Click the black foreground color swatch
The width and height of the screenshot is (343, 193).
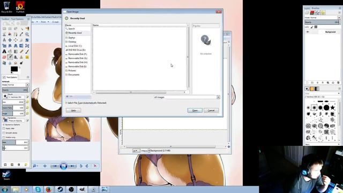(14, 69)
